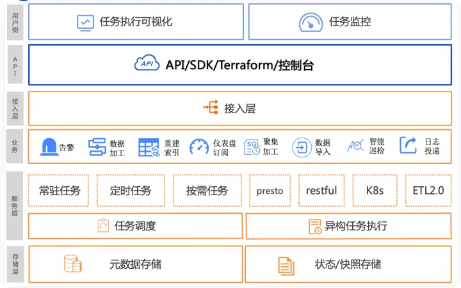
Task: Select the 常驻任务 dotted box
Action: 58,191
